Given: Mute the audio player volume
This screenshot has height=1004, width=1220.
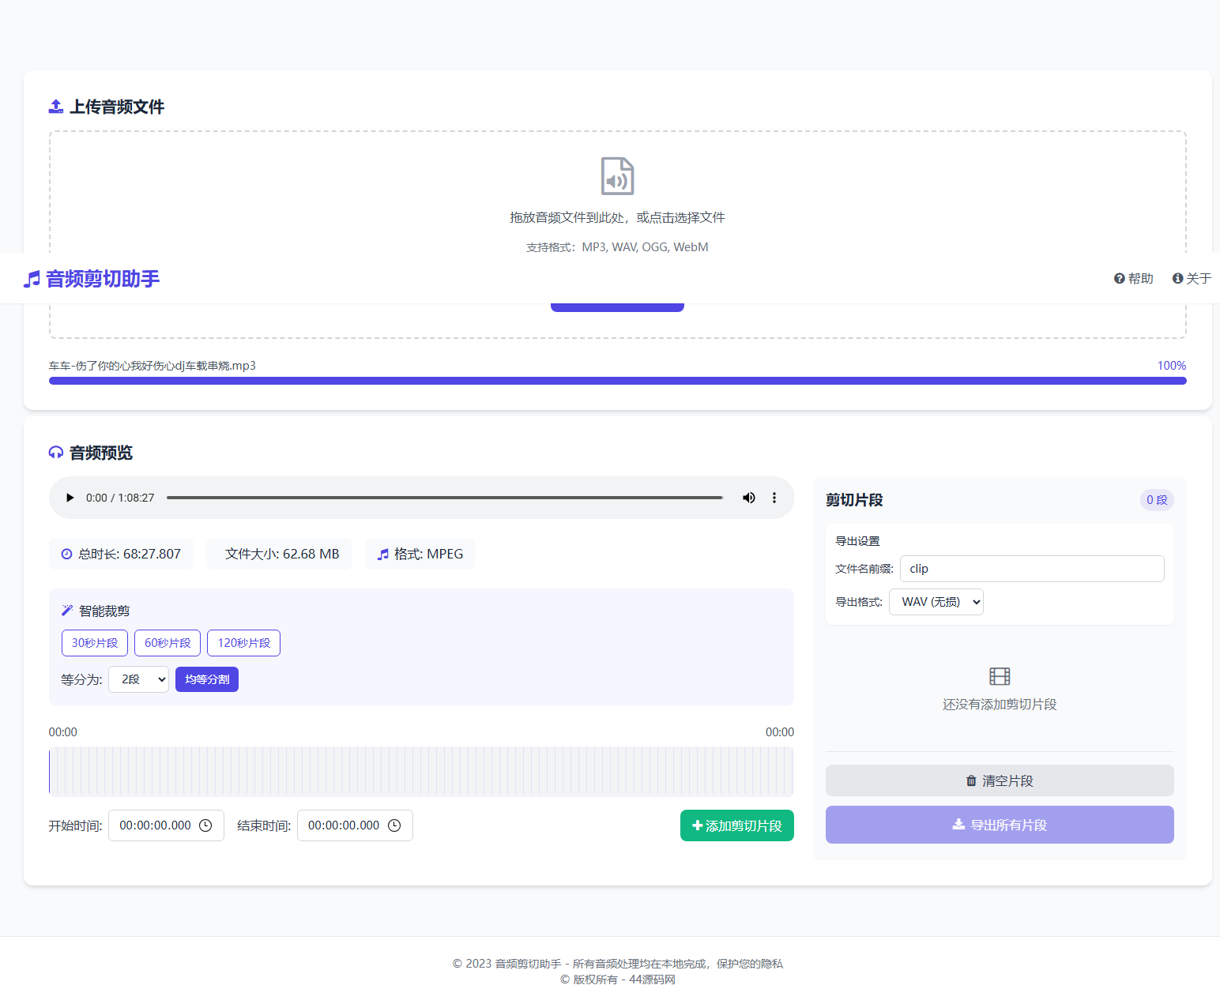Looking at the screenshot, I should pyautogui.click(x=748, y=498).
